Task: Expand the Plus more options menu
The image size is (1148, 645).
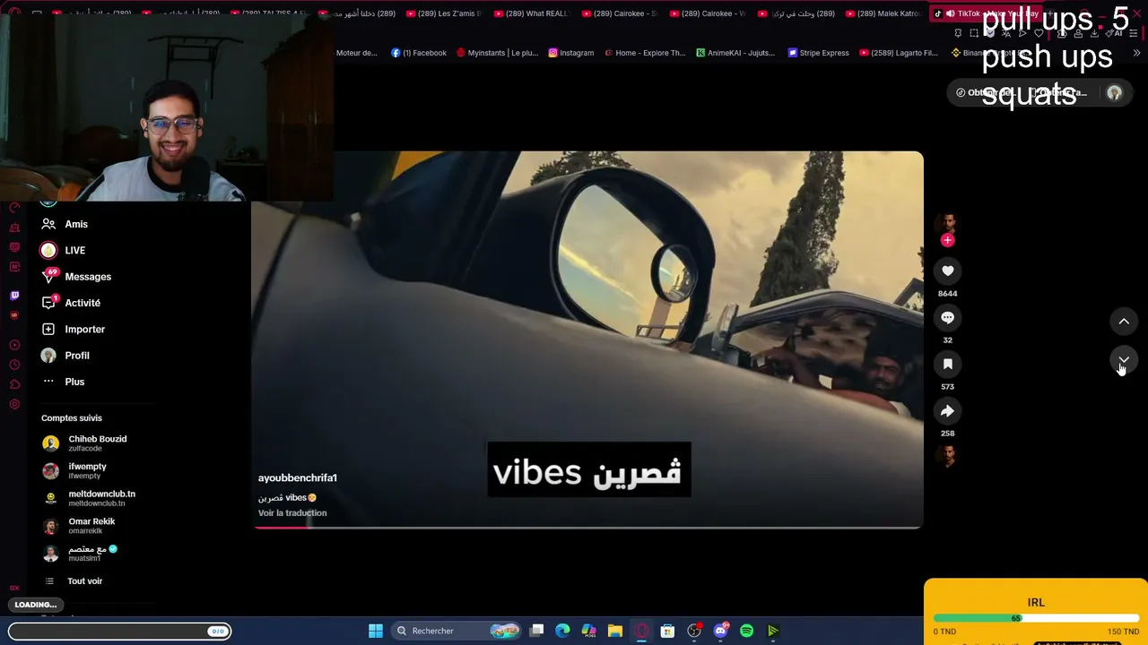Action: tap(74, 382)
